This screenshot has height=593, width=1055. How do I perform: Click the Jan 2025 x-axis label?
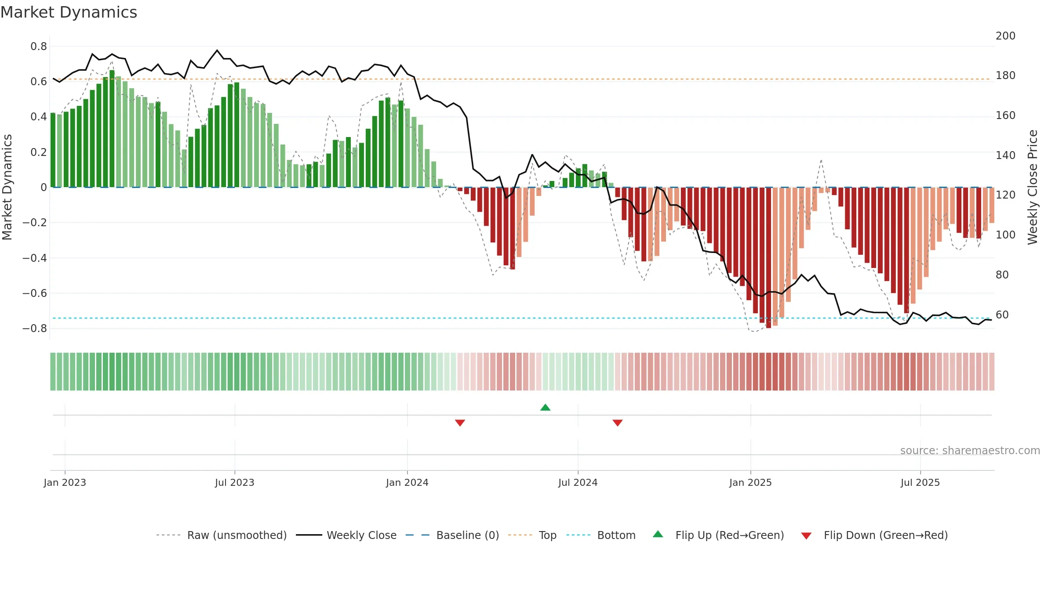click(750, 482)
